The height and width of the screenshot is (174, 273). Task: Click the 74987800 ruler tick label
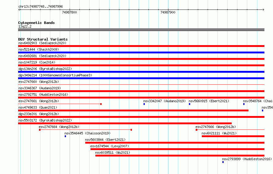[69, 12]
